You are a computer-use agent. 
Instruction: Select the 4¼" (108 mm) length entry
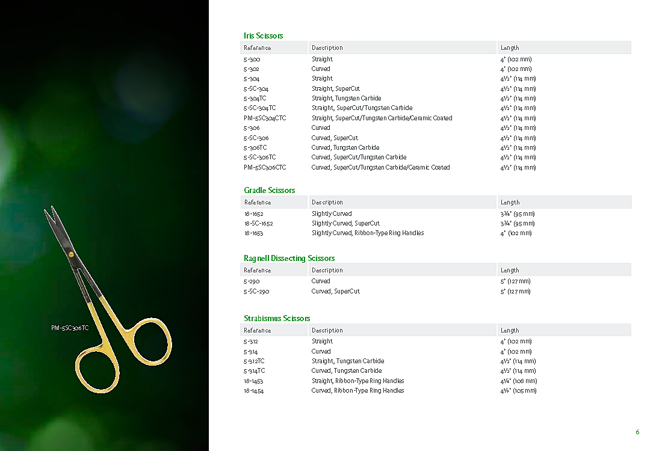point(518,381)
